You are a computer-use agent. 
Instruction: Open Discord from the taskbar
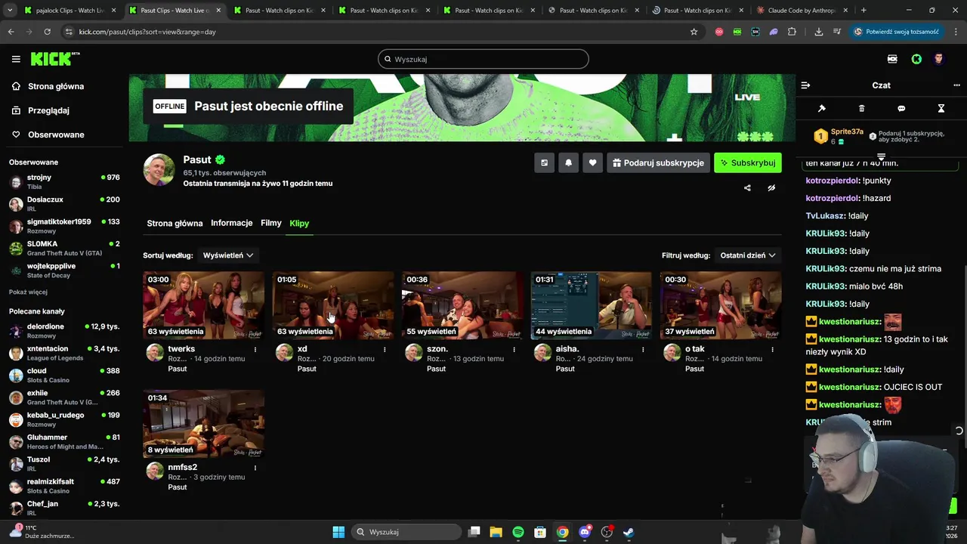(585, 532)
